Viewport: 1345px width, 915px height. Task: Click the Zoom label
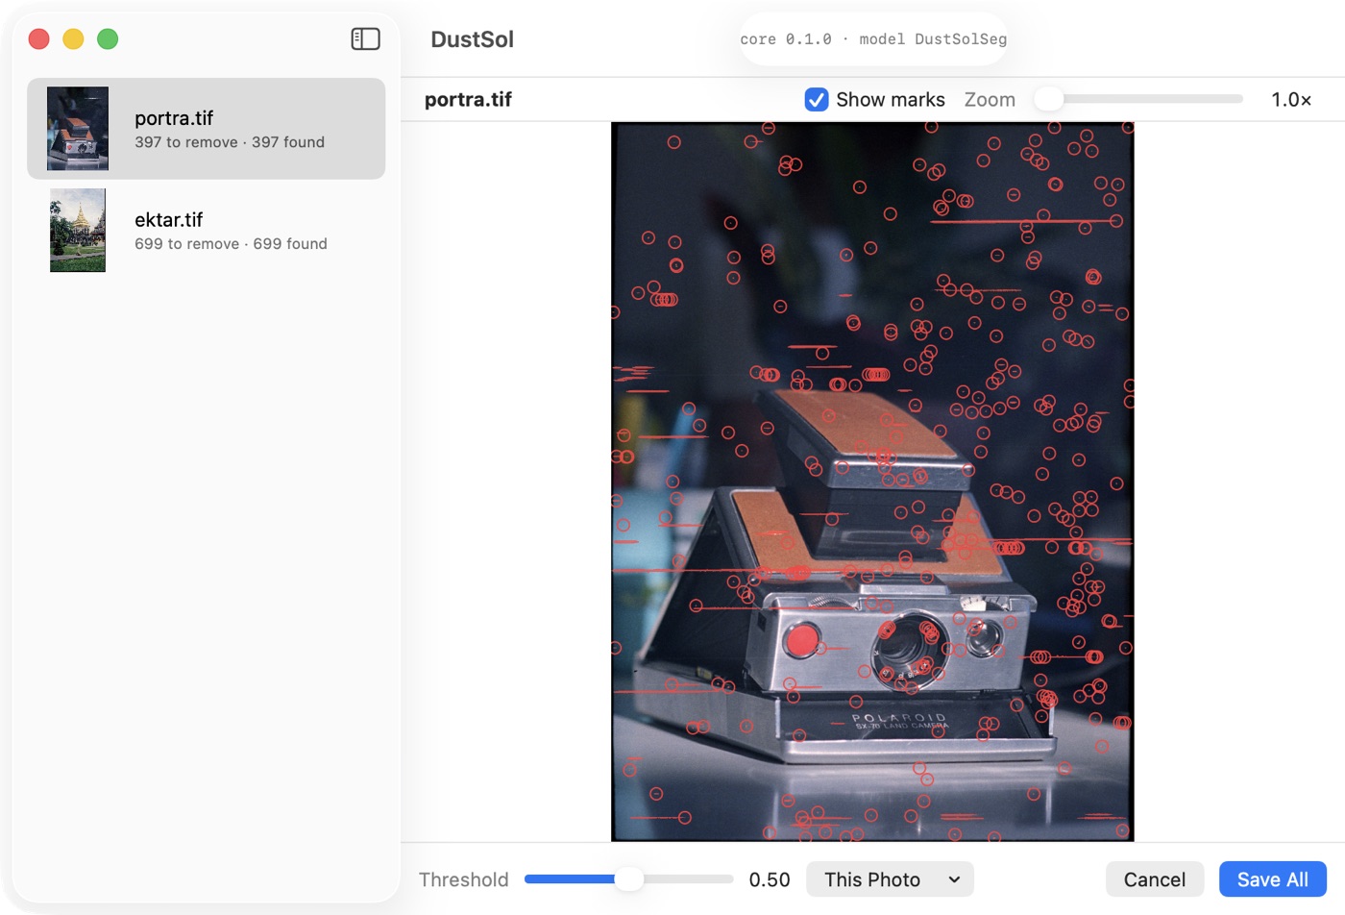coord(990,99)
